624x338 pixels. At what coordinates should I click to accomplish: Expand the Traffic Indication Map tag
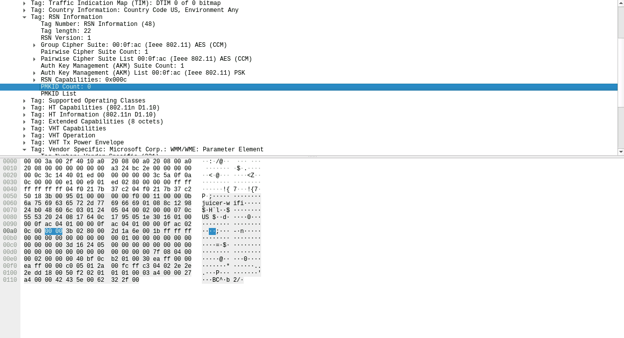click(24, 3)
